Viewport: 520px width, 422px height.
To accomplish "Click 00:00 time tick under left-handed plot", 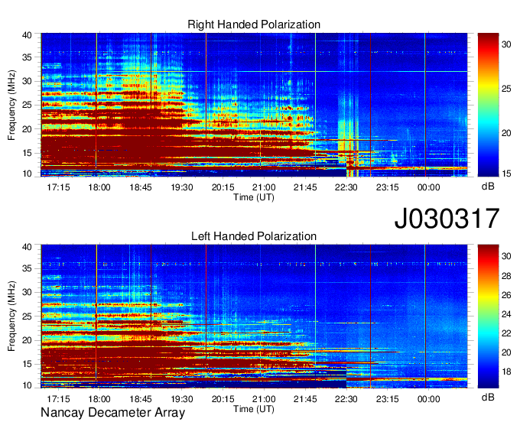I will pyautogui.click(x=429, y=399).
